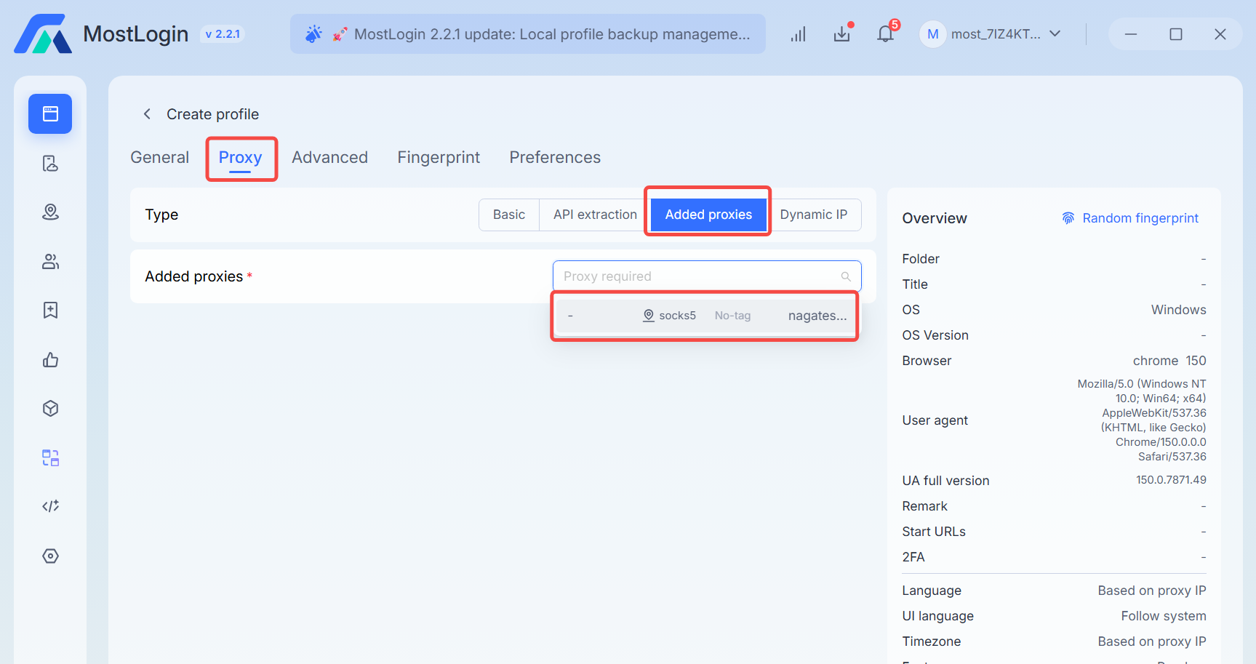Expand the account dropdown chevron

[x=1055, y=33]
